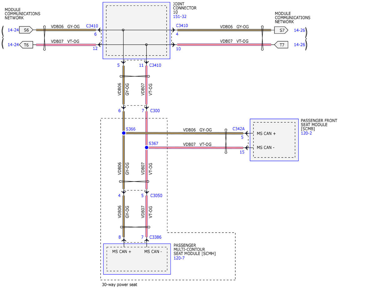This screenshot has width=375, height=290.
Task: Click pin number 10 on the T7 wire
Action: pos(178,48)
